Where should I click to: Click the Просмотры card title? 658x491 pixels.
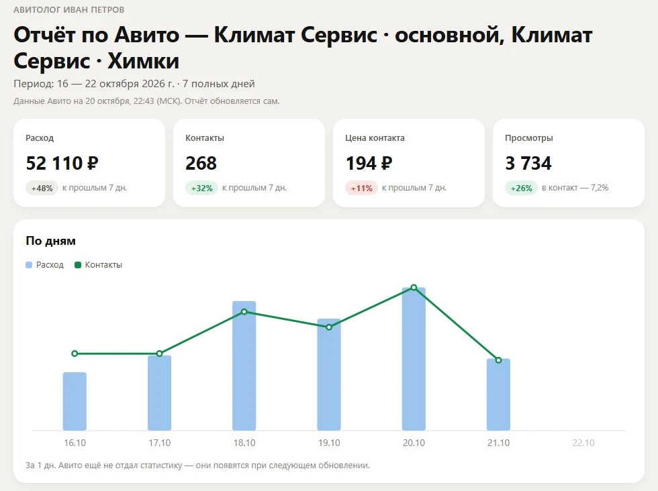(529, 138)
